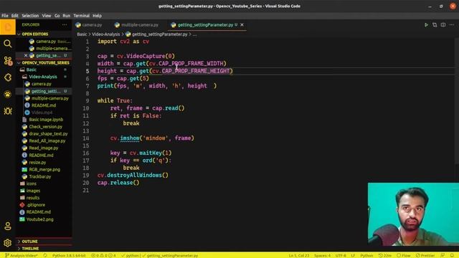This screenshot has width=459, height=258.
Task: Click the Analysis-Video branch in status bar
Action: point(21,255)
